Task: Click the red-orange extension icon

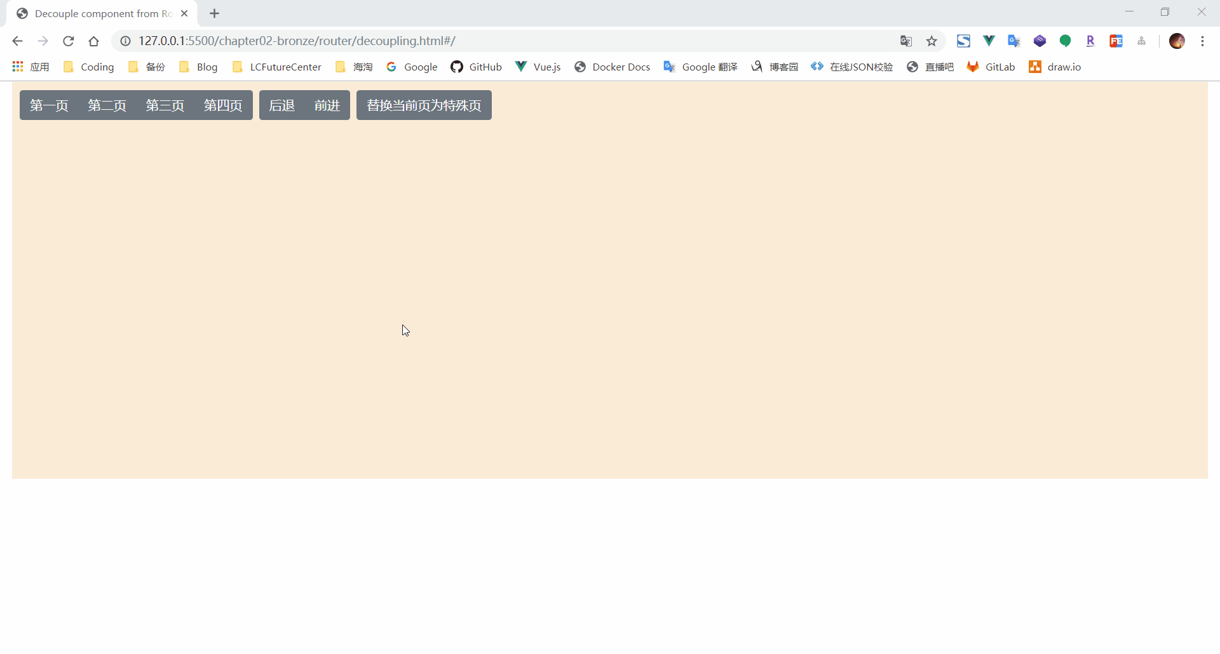Action: [1116, 41]
